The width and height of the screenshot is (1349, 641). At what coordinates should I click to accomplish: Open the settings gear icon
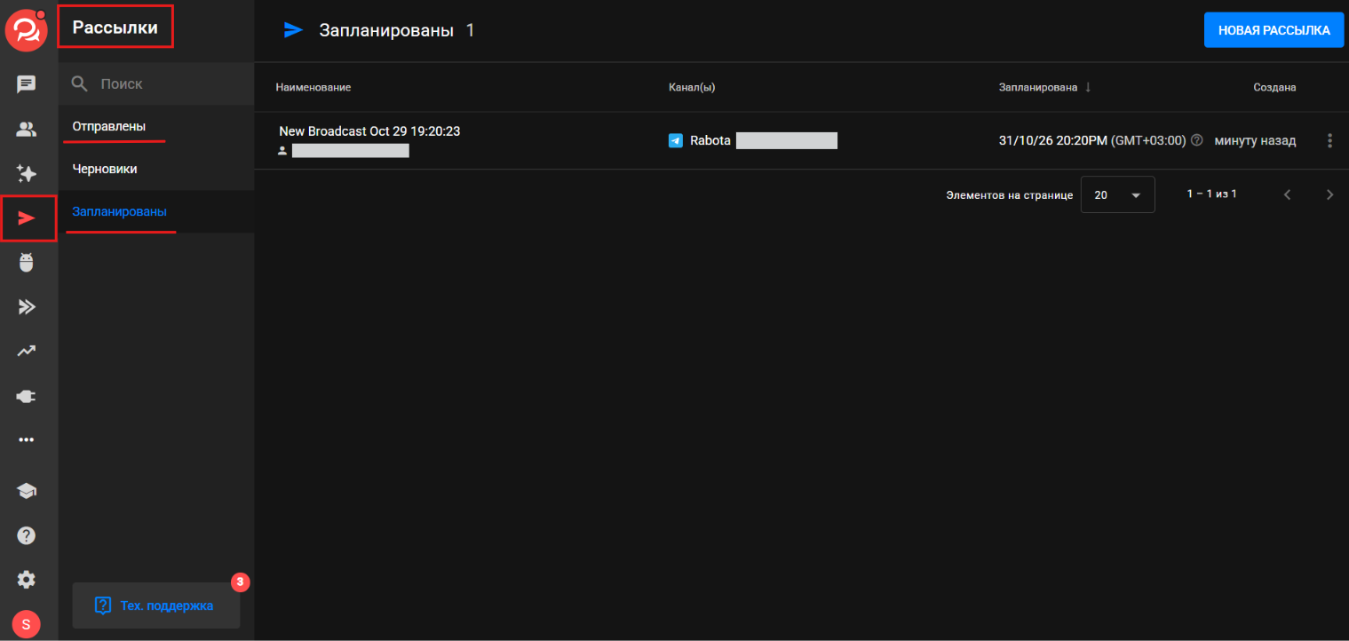point(27,580)
